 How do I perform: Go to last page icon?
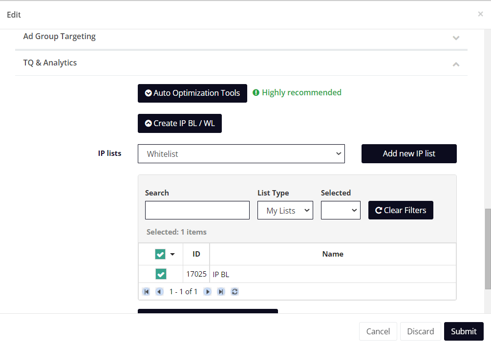tap(221, 292)
